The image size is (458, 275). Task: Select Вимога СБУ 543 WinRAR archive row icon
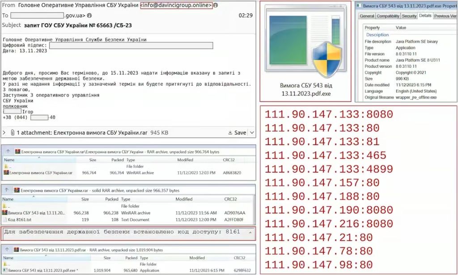point(4,212)
